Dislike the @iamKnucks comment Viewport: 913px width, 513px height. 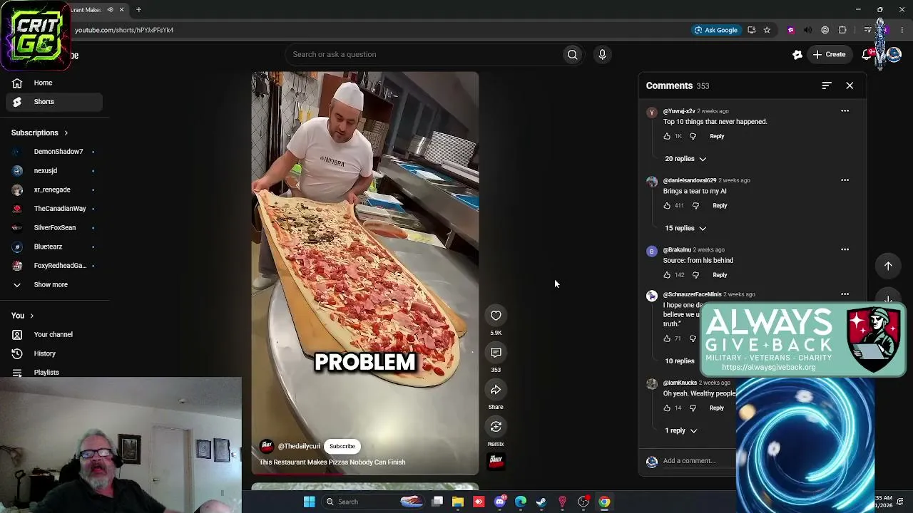click(x=693, y=408)
